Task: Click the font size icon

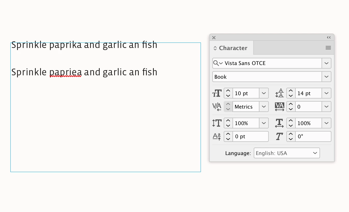Action: (217, 93)
